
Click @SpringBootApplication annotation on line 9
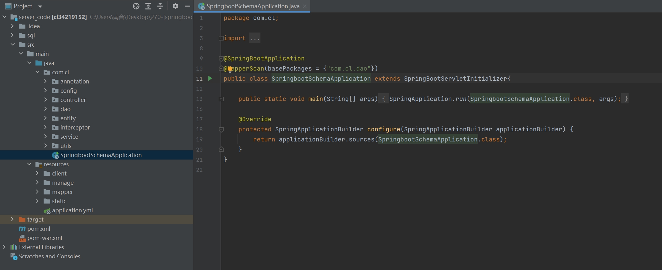coord(264,58)
